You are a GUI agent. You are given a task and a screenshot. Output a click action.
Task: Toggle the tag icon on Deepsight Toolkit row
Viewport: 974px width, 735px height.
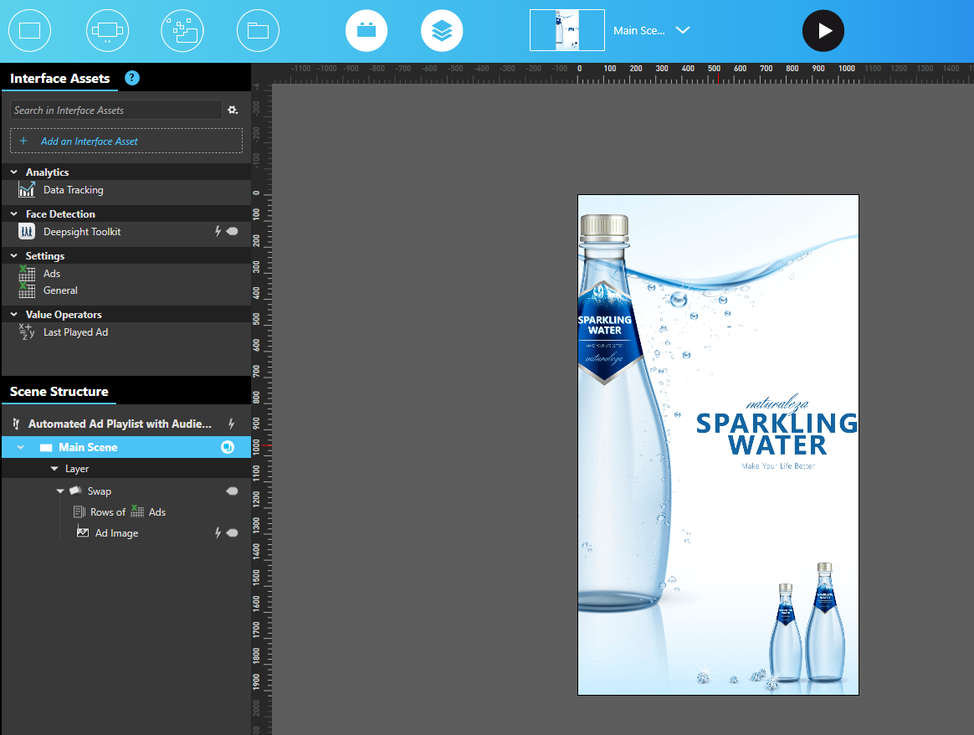click(233, 232)
